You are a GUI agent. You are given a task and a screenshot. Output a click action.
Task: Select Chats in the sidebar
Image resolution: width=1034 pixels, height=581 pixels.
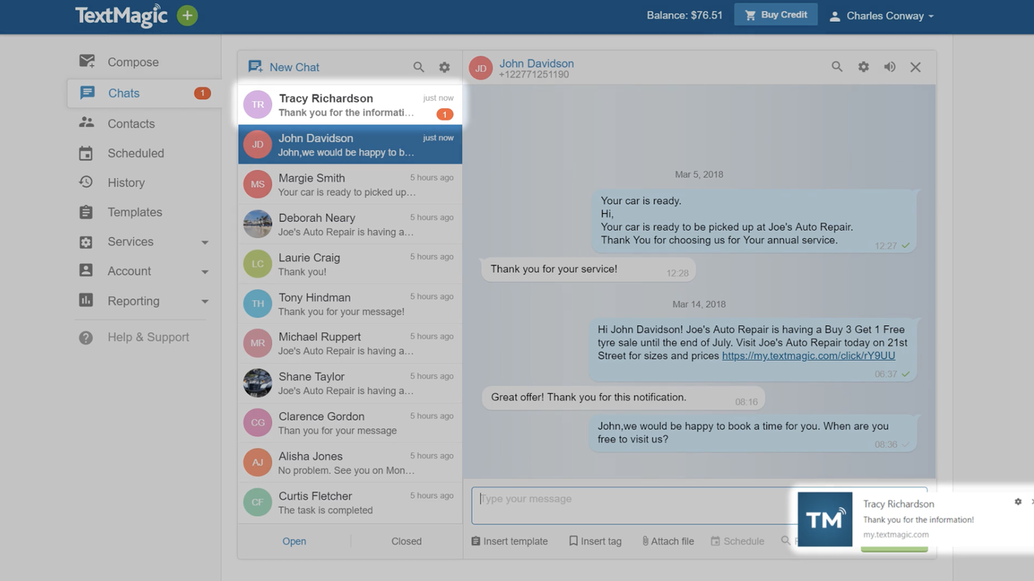[x=124, y=93]
